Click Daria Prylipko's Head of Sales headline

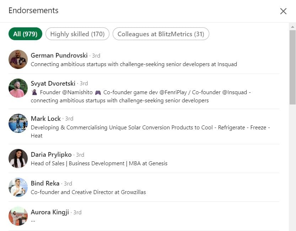click(x=99, y=163)
